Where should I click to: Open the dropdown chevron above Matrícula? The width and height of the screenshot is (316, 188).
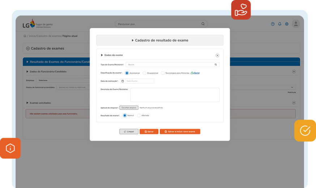tap(292, 87)
